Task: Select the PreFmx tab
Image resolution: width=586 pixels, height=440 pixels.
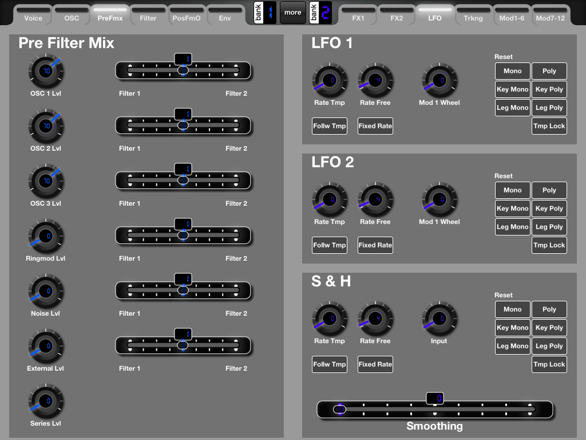Action: coord(110,15)
